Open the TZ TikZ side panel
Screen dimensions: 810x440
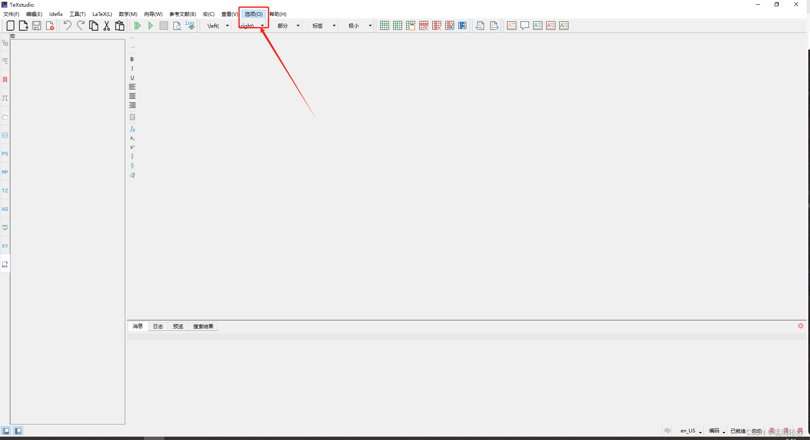[x=5, y=191]
